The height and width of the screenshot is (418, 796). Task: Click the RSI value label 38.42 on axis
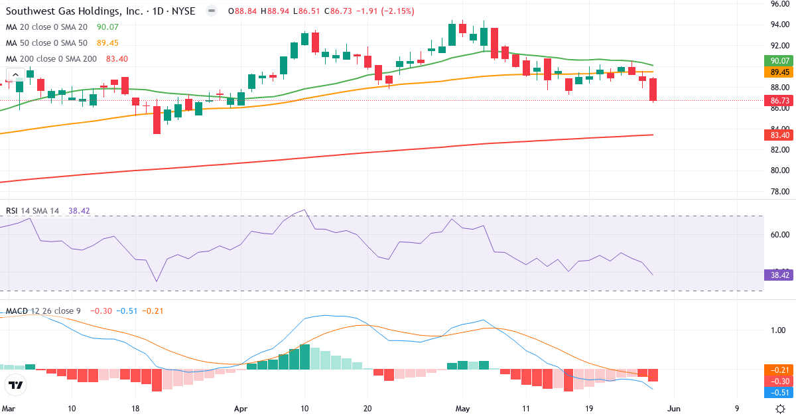point(779,274)
